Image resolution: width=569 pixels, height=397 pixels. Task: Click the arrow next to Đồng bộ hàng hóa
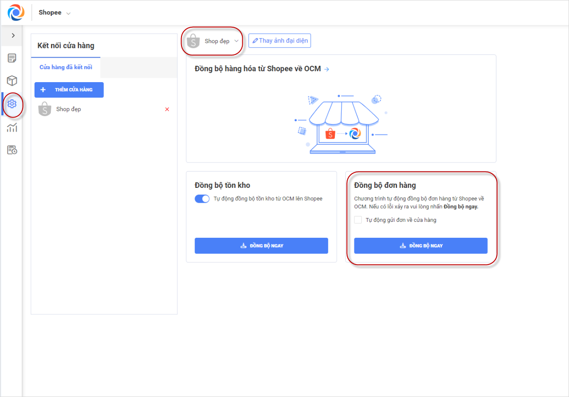click(x=327, y=69)
